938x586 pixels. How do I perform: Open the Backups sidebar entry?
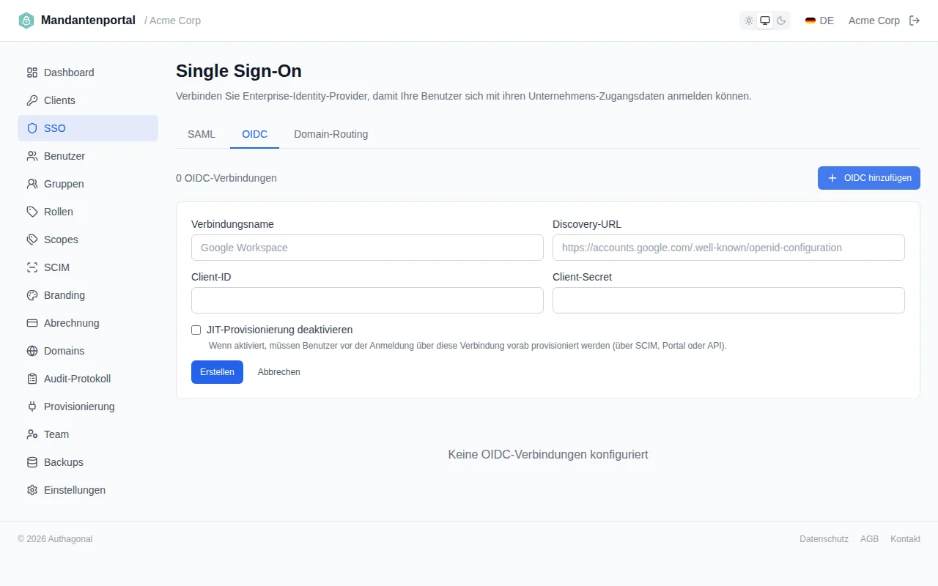click(x=88, y=462)
